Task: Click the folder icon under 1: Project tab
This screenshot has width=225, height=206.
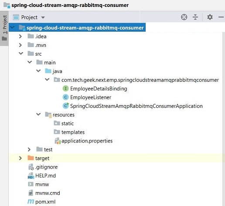Action: pos(4,39)
